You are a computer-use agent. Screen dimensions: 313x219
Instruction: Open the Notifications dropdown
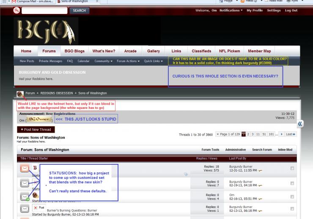point(231,11)
